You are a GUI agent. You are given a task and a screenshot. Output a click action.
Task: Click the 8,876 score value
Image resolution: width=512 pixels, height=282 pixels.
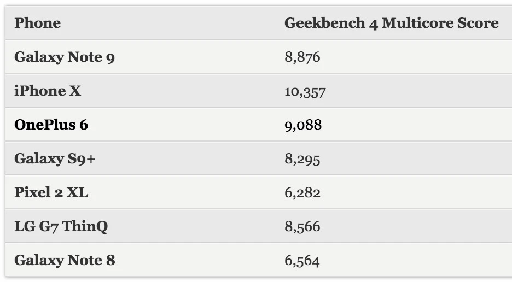(302, 57)
